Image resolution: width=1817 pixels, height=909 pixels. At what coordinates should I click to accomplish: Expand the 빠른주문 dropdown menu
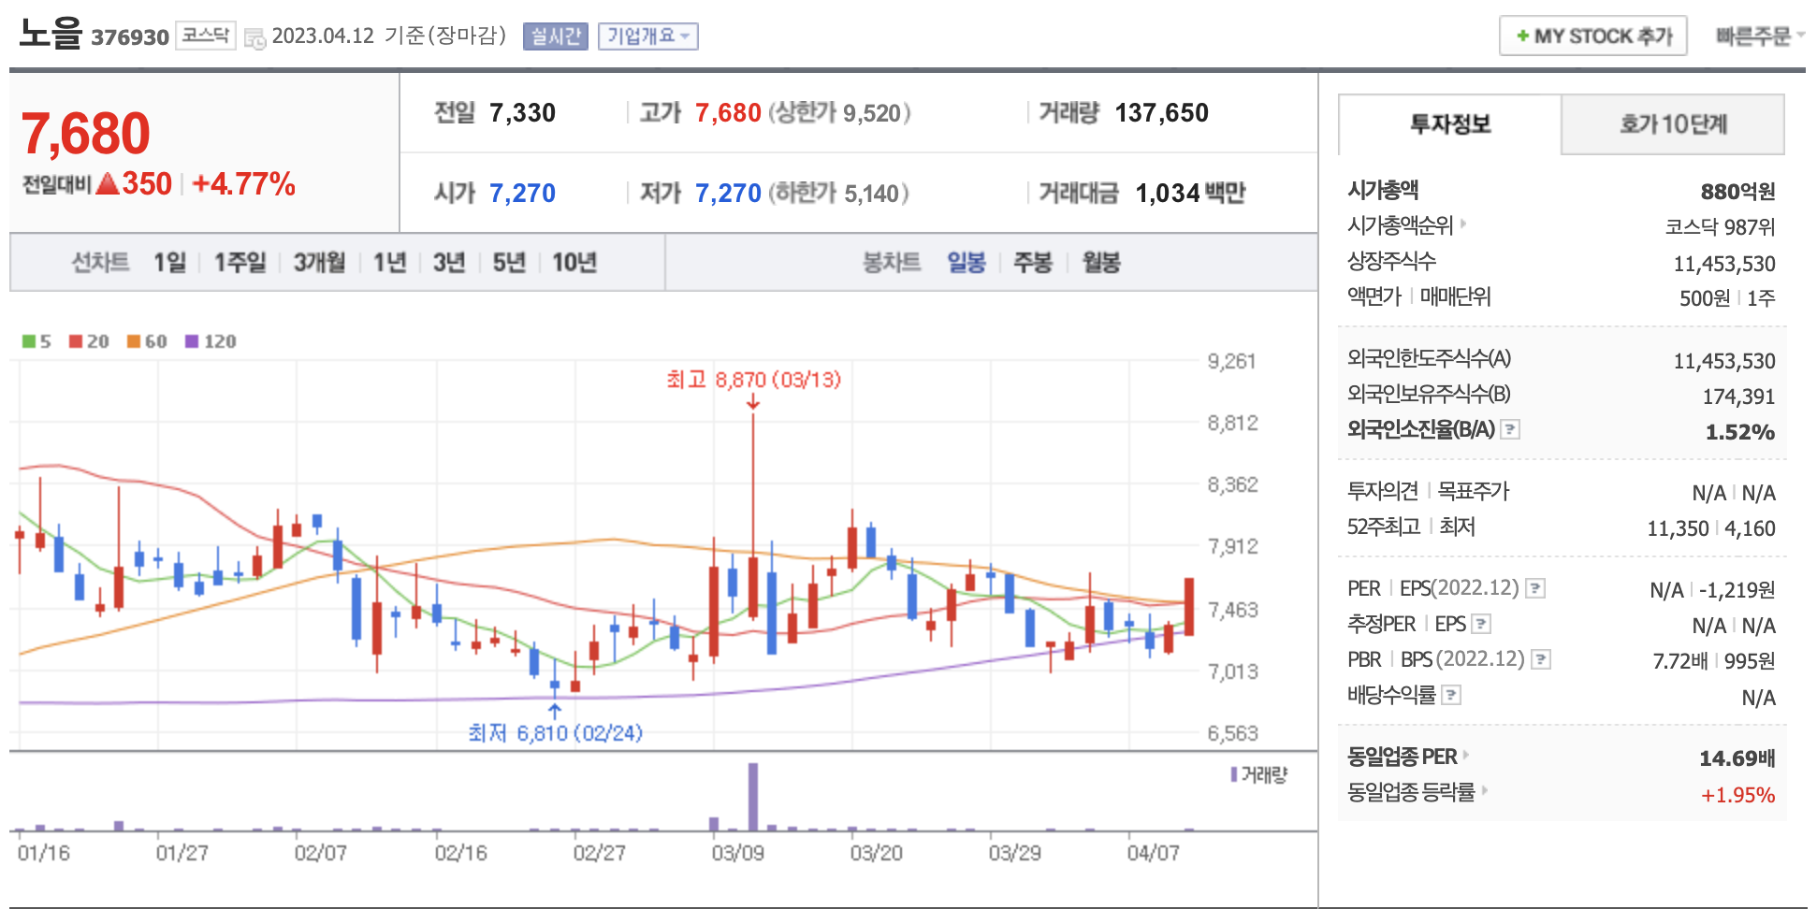[x=1758, y=36]
